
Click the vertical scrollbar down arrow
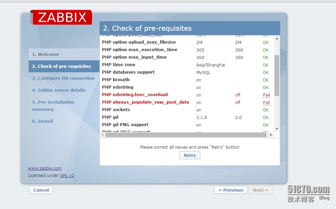(277, 129)
